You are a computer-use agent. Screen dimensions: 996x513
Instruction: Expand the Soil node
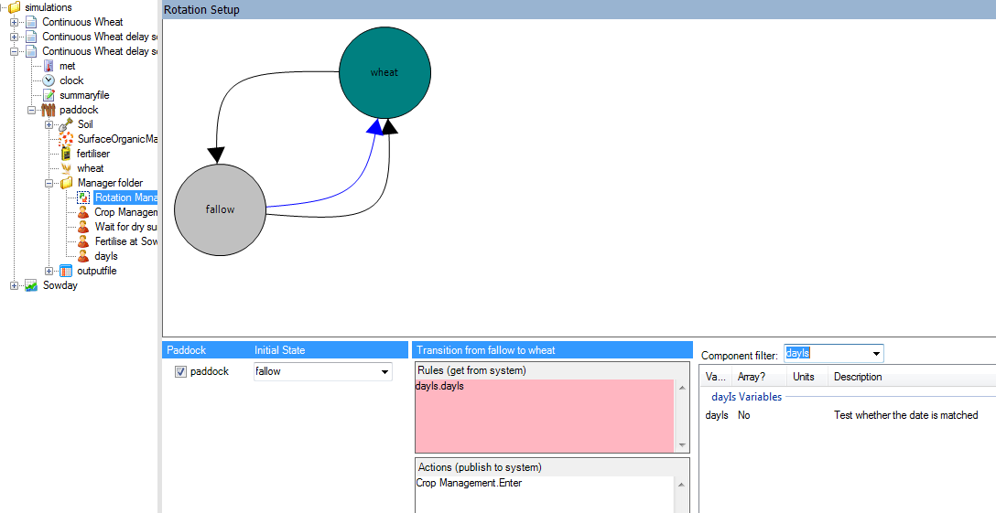49,124
